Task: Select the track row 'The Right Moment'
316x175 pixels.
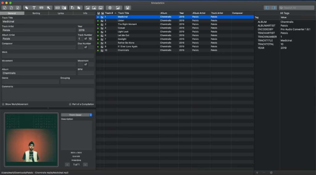Action: (x=175, y=24)
